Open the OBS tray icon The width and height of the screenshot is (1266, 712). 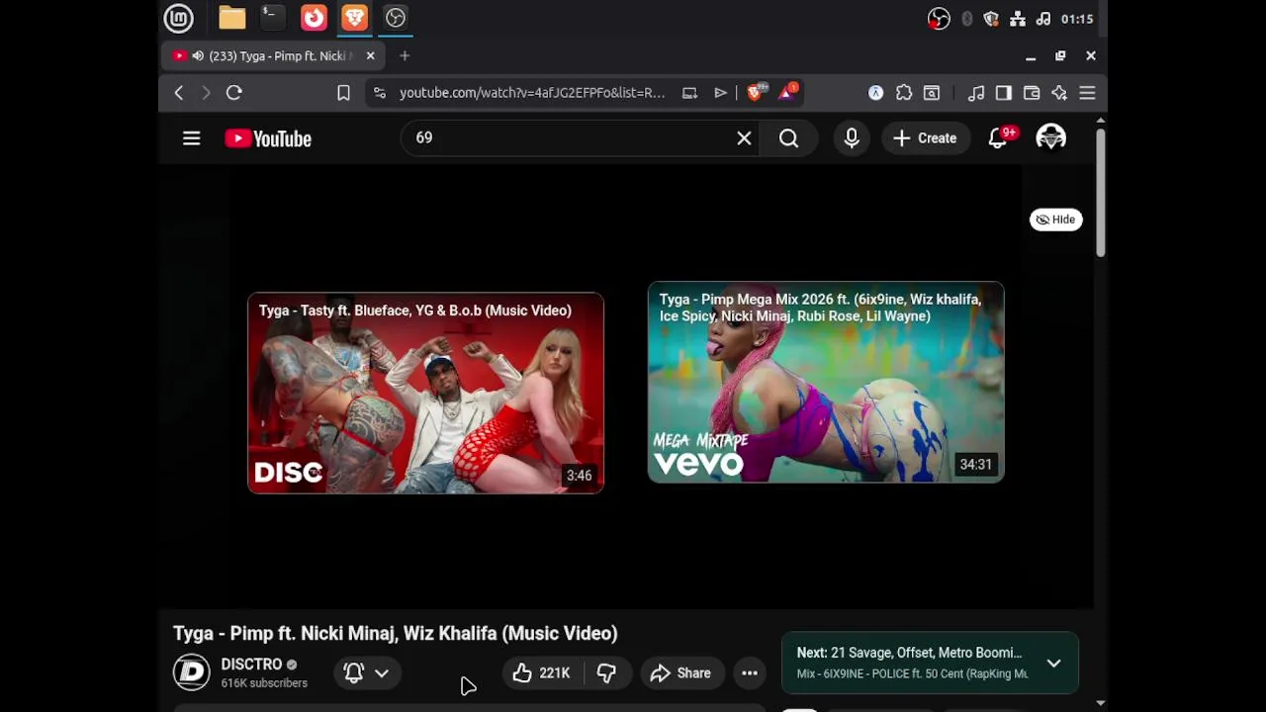[x=939, y=19]
